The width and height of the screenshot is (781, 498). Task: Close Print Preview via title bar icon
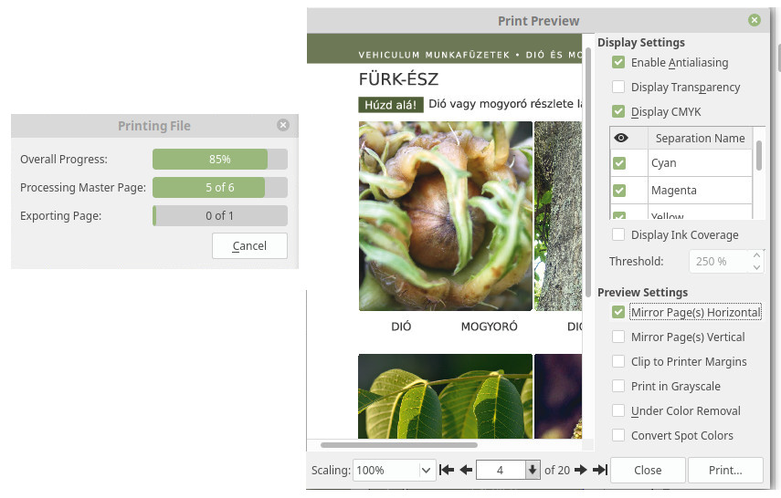coord(754,20)
